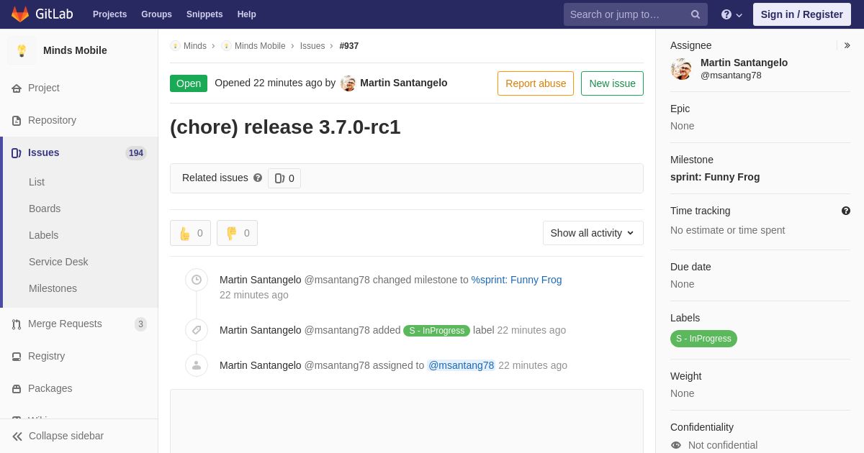Click the Issues icon in sidebar
Image resolution: width=864 pixels, height=453 pixels.
pyautogui.click(x=17, y=153)
